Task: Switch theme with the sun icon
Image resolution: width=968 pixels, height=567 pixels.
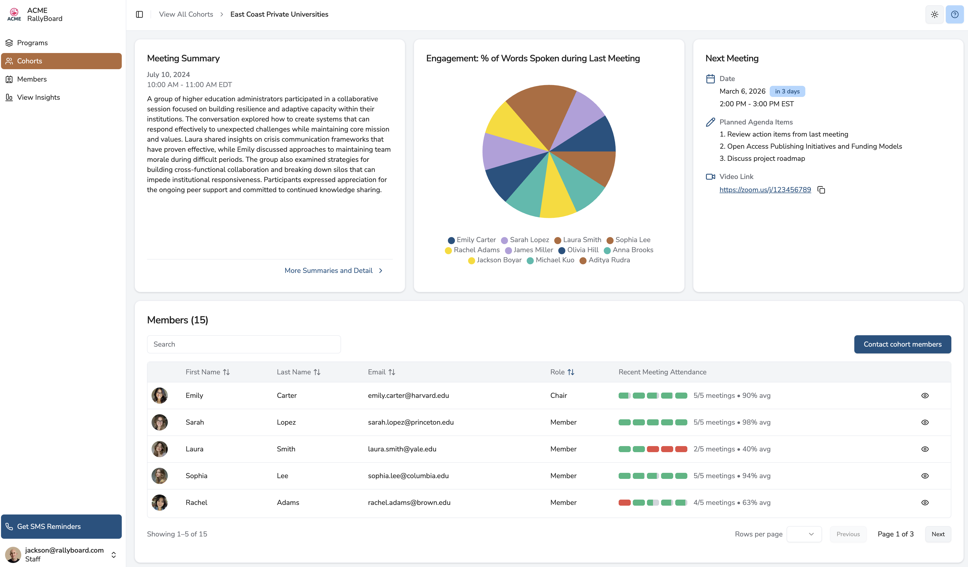Action: tap(934, 14)
